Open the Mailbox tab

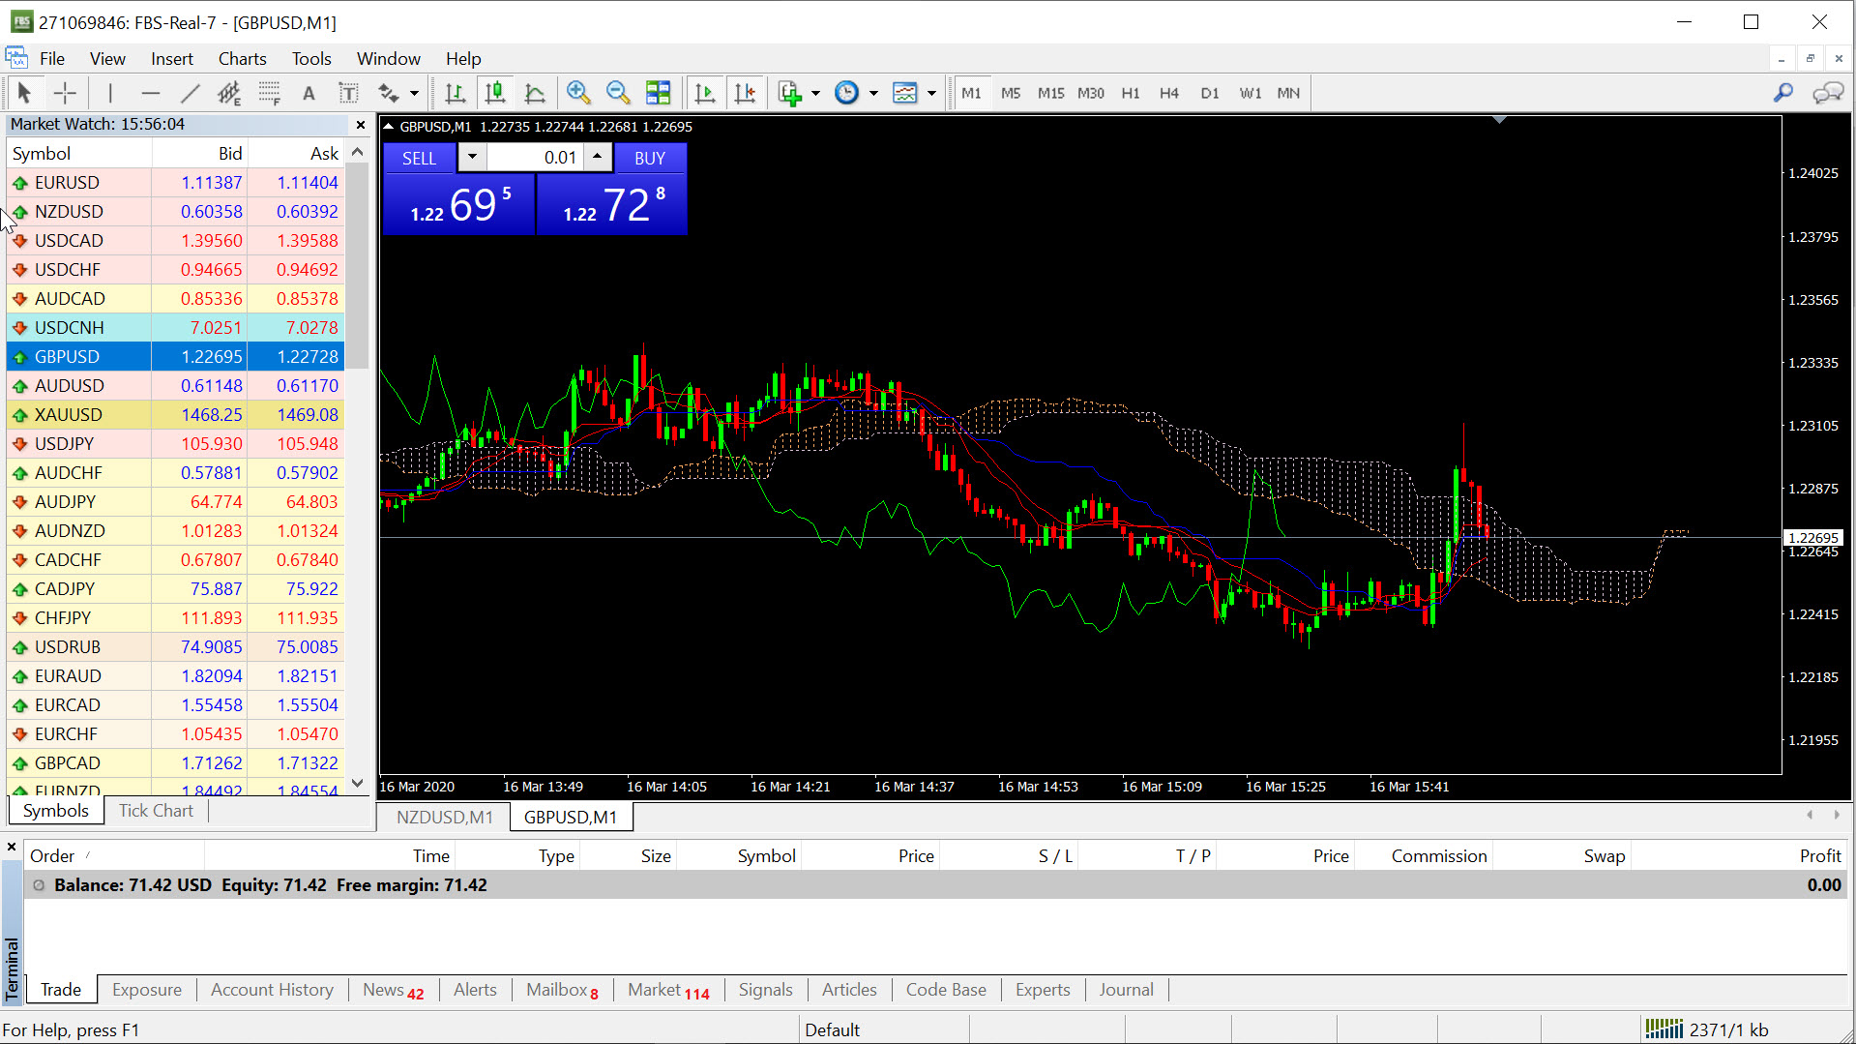pos(562,990)
